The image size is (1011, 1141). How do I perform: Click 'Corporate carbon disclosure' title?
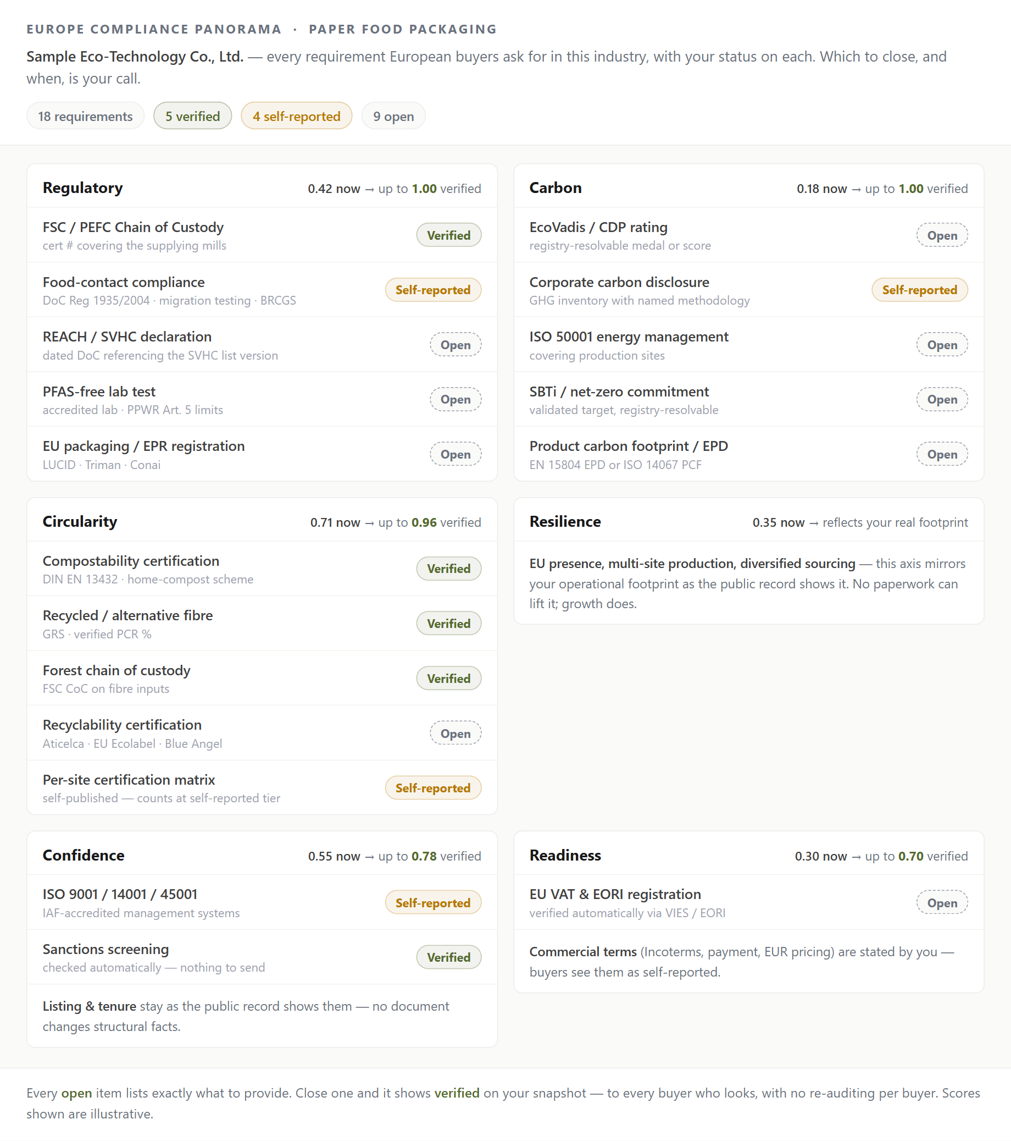coord(619,282)
